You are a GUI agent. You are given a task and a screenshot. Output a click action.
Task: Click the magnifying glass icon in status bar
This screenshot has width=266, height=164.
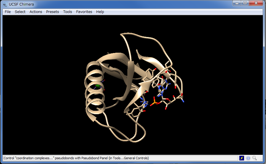pyautogui.click(x=254, y=158)
